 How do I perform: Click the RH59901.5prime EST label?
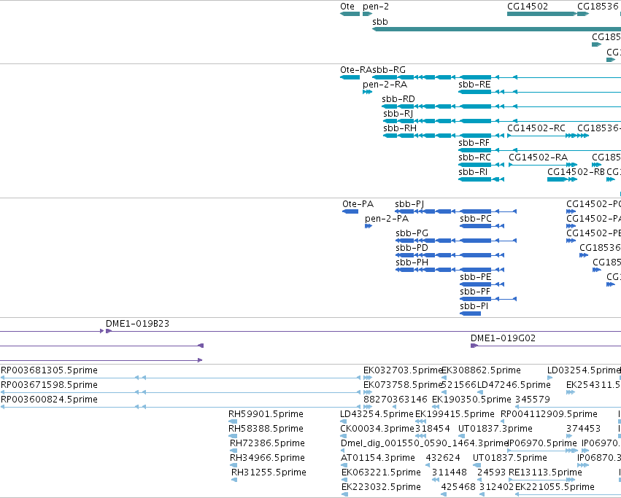pos(266,414)
